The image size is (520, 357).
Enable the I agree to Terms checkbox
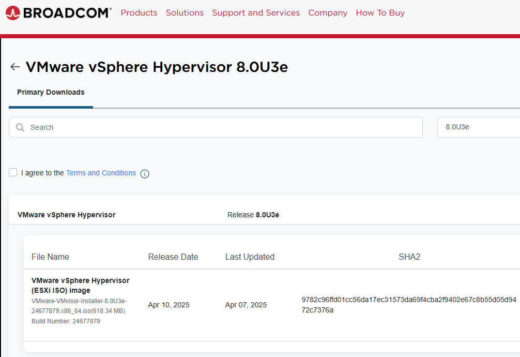pos(12,172)
